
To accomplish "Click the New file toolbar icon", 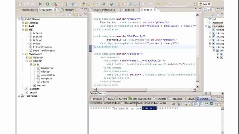I will 20,4.
